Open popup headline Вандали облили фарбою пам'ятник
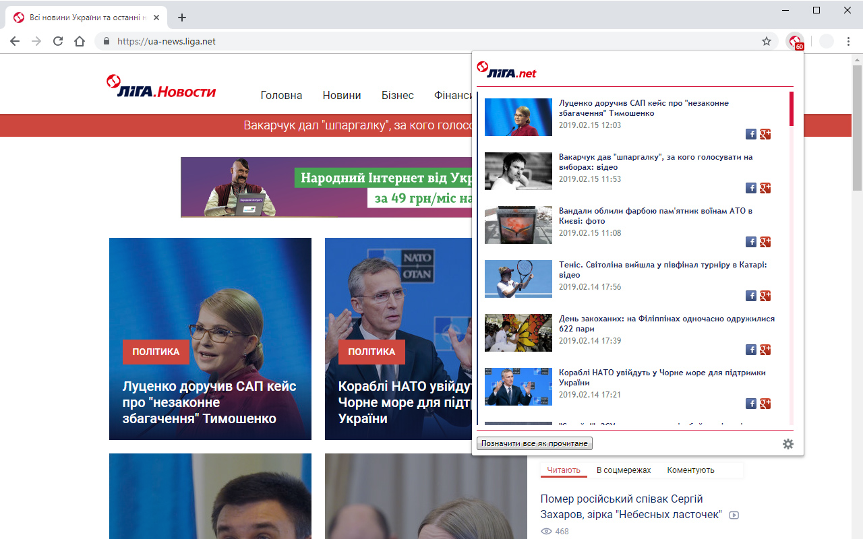This screenshot has width=863, height=539. coord(655,216)
